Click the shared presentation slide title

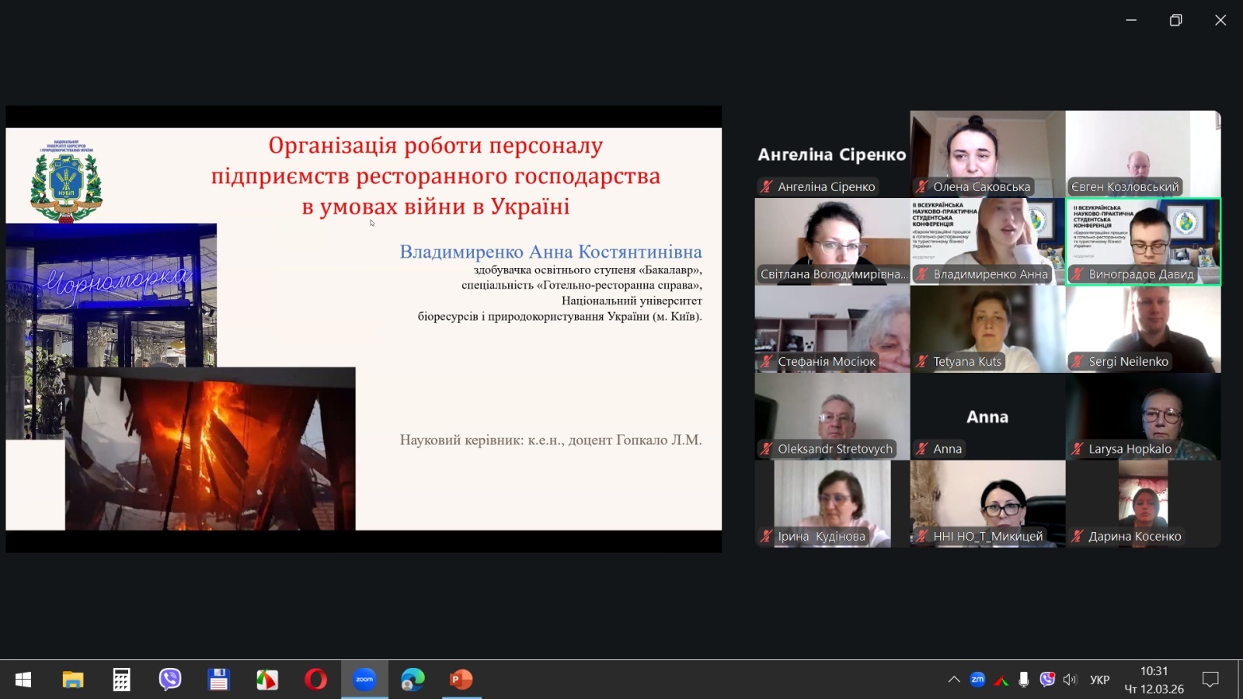[x=435, y=176]
